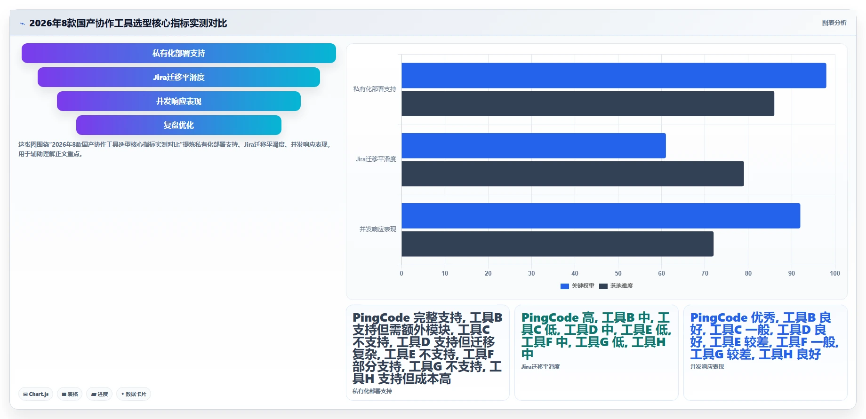
Task: Toggle the 关键权重 legend item
Action: (x=577, y=286)
